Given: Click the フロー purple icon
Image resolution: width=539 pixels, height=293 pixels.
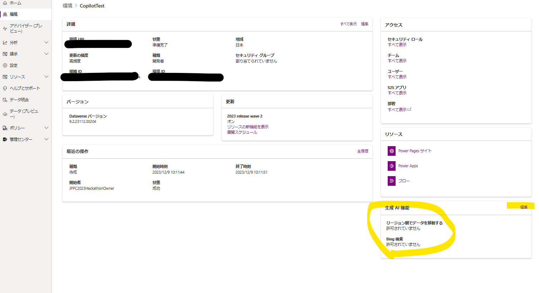Looking at the screenshot, I should pos(392,181).
